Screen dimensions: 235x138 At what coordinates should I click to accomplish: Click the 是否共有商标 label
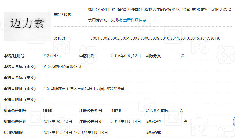pos(157,111)
